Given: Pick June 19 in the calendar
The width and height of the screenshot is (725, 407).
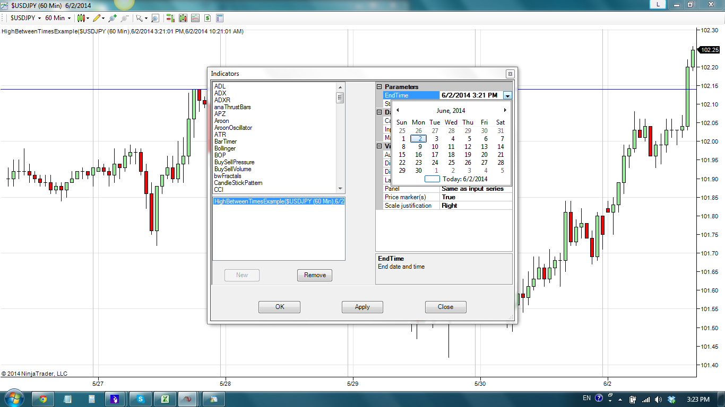Looking at the screenshot, I should pos(468,155).
